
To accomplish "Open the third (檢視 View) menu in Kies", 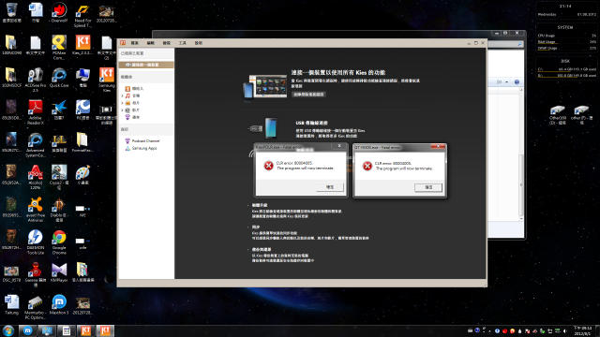I will [x=167, y=43].
